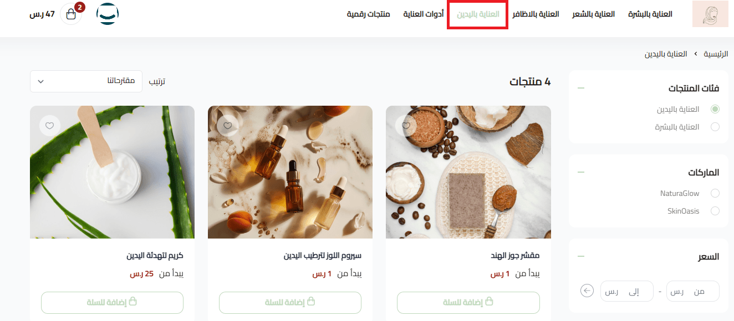Open the ترتيب sorting dropdown
This screenshot has width=734, height=321.
pos(86,81)
